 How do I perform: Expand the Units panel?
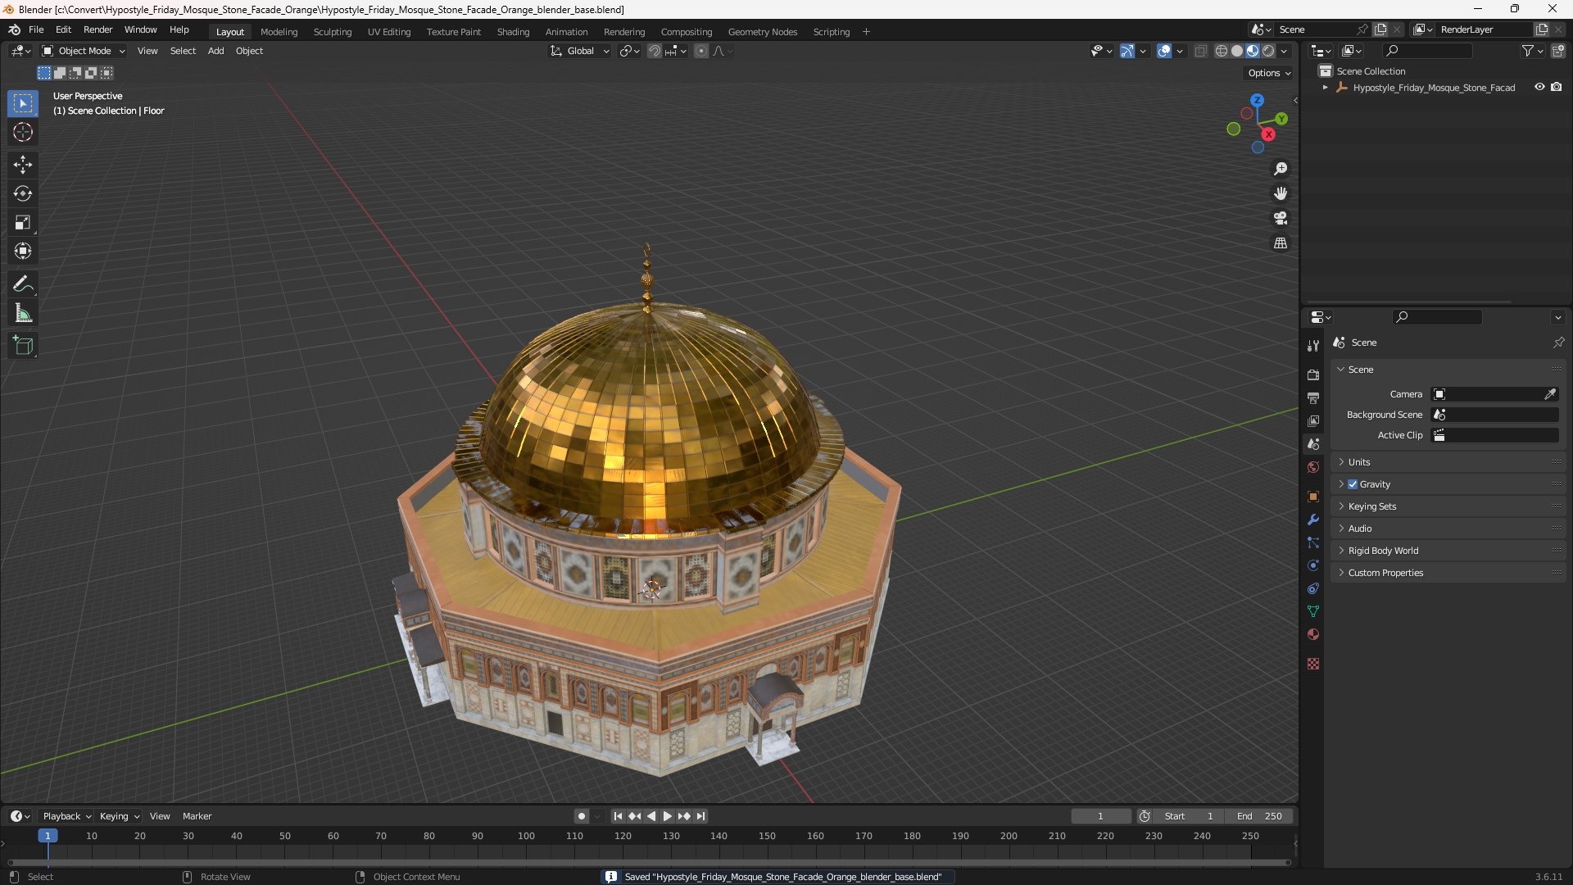pyautogui.click(x=1359, y=462)
